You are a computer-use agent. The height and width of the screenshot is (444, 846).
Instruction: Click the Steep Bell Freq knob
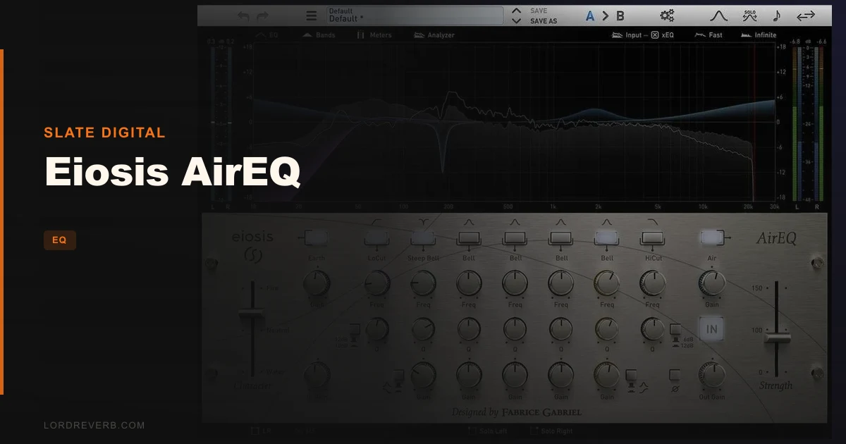click(422, 283)
